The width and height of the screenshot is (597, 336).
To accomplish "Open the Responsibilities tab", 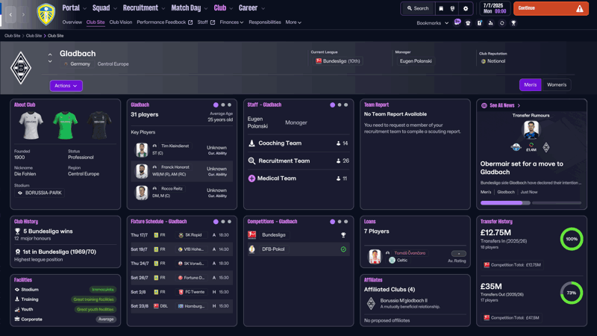I will click(x=265, y=22).
